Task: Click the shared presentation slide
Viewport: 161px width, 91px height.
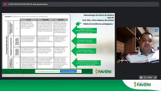Action: 58,45
